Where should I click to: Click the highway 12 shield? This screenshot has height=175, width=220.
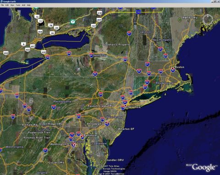pos(37,16)
